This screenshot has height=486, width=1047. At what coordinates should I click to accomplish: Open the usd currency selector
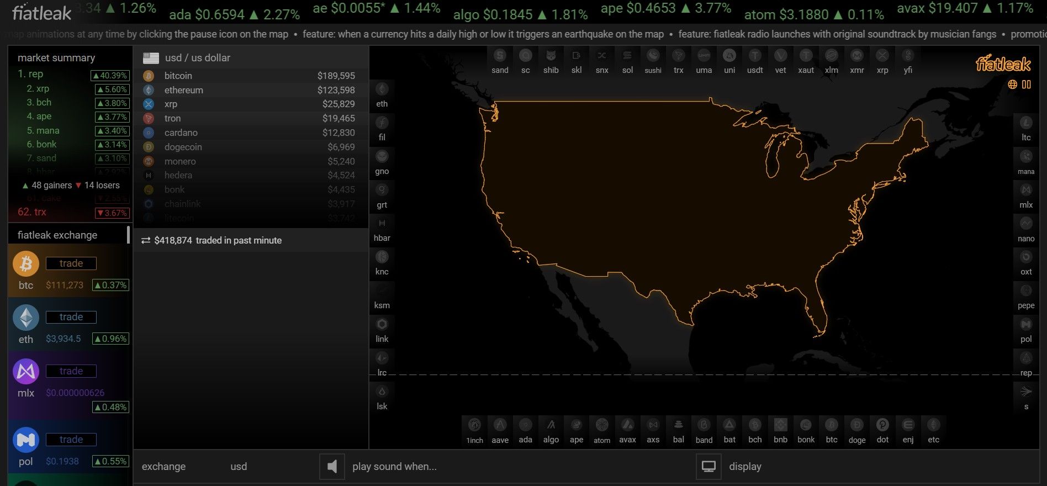(238, 467)
